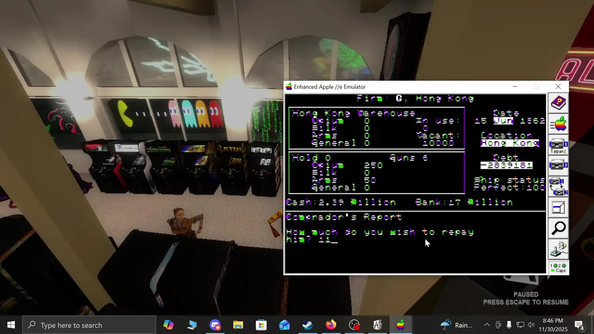Open Steam from the taskbar

[308, 325]
